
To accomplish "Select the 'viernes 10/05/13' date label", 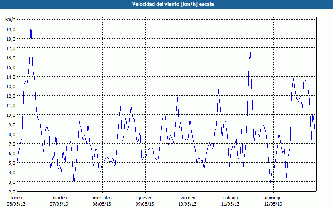I will click(188, 201).
